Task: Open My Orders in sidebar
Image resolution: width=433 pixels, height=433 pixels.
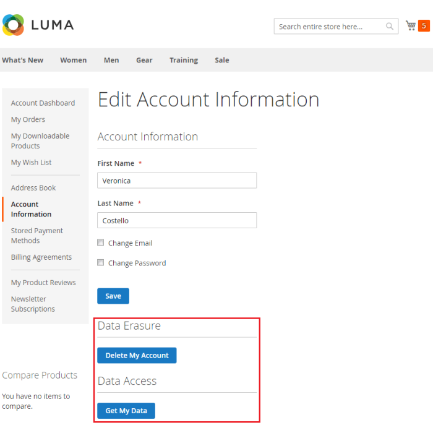Action: pos(28,119)
